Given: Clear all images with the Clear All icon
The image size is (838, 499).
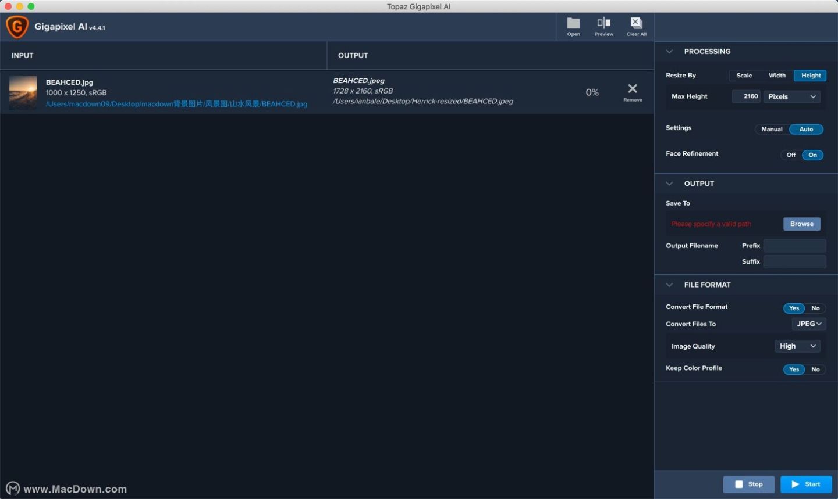Looking at the screenshot, I should coord(637,27).
